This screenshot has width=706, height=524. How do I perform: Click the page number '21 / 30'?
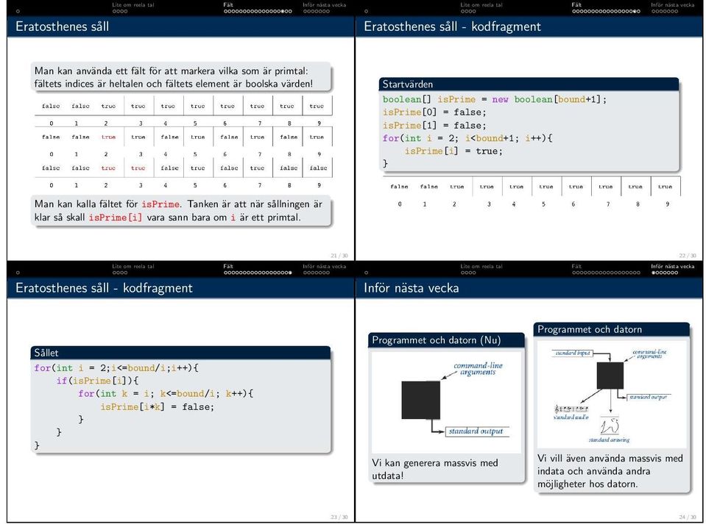(x=339, y=256)
